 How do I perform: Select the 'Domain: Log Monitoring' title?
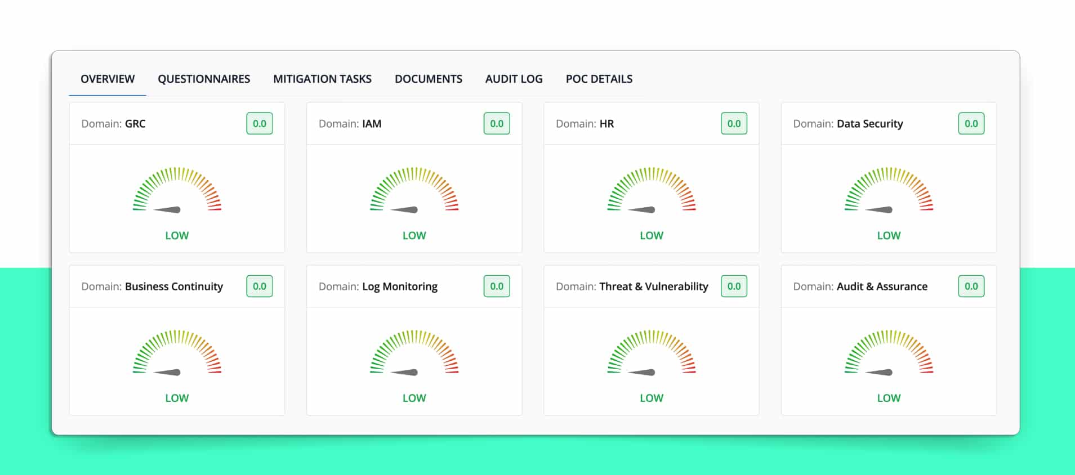tap(378, 286)
